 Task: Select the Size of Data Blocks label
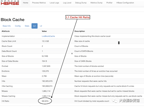[10, 61]
